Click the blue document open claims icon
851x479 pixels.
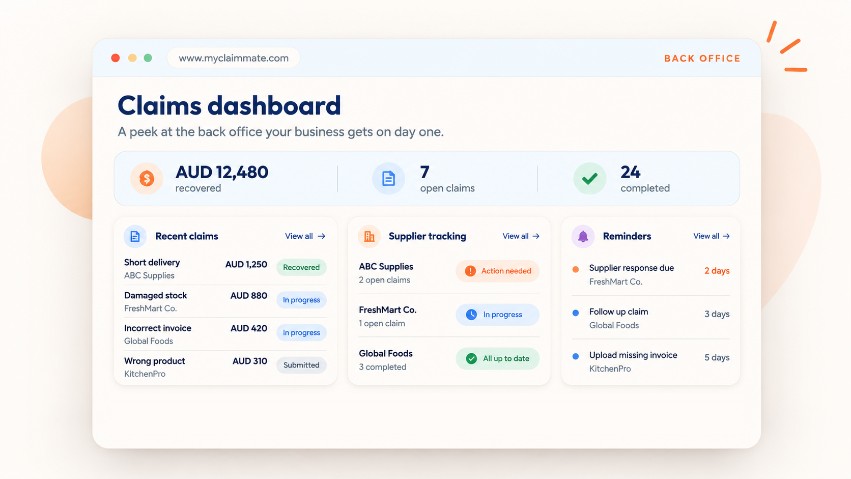tap(388, 178)
